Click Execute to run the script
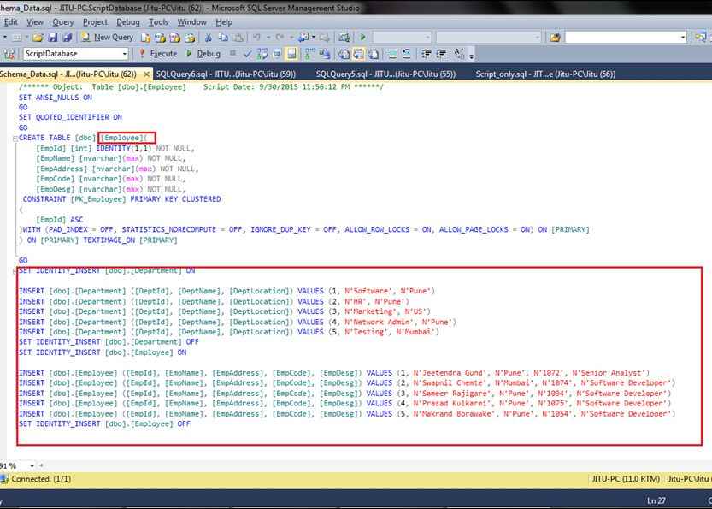The width and height of the screenshot is (712, 509). [158, 53]
